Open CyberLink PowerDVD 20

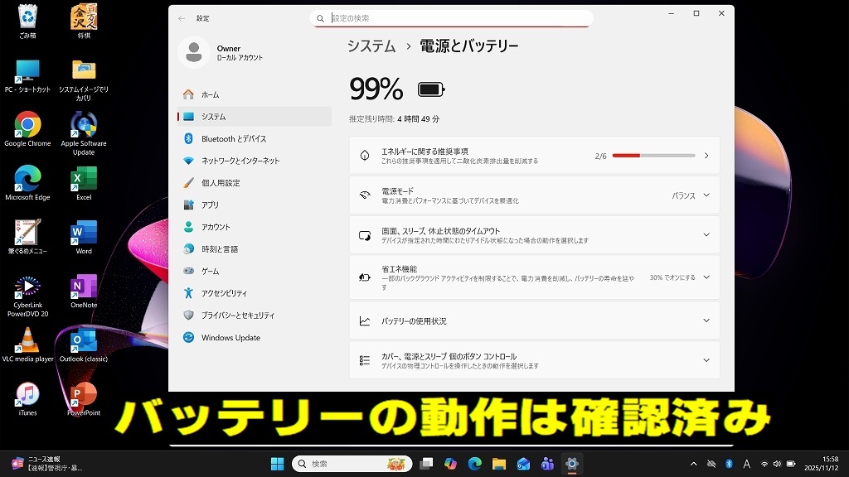coord(27,286)
